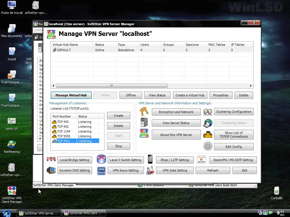Open Local Bridge Setting
290x217 pixels.
(x=74, y=160)
